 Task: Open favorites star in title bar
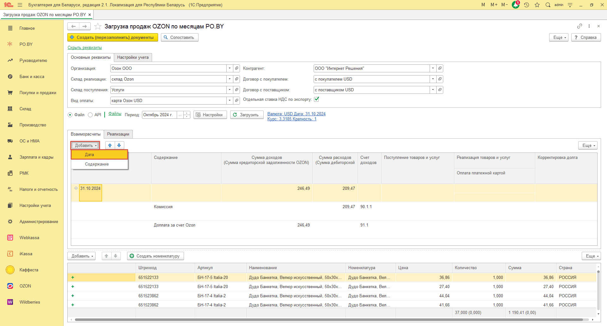tap(537, 5)
